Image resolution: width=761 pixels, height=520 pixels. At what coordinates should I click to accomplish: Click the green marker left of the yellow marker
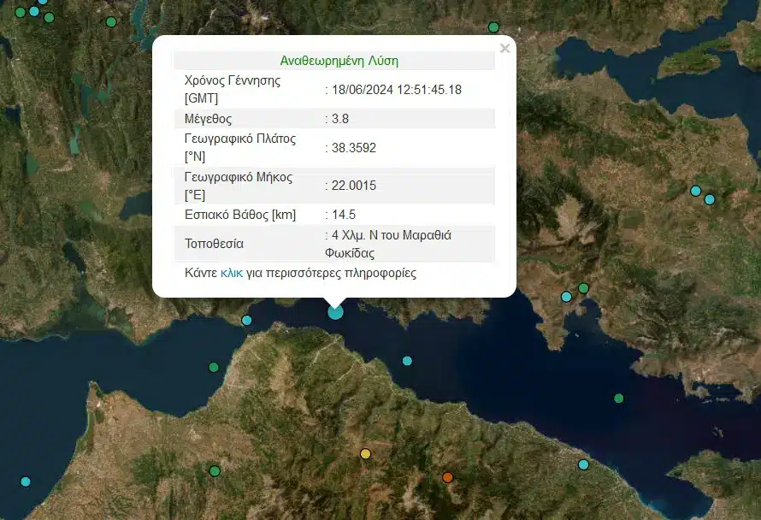click(x=215, y=471)
